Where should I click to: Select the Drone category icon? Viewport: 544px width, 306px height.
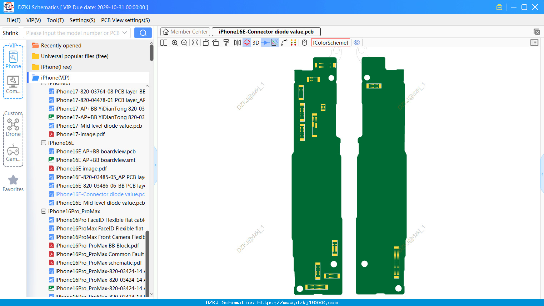[x=13, y=127]
